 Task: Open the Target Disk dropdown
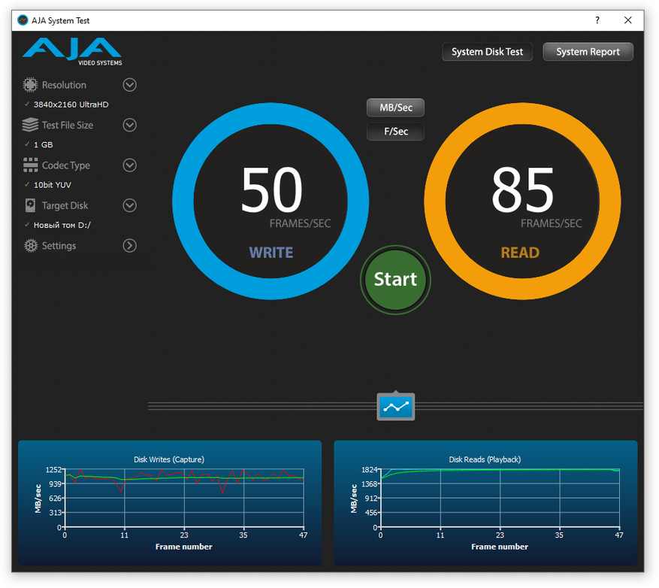(x=129, y=205)
